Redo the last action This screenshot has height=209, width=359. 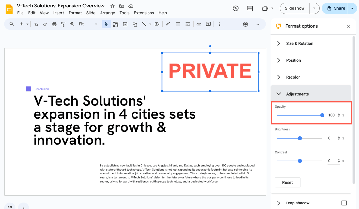click(x=45, y=24)
